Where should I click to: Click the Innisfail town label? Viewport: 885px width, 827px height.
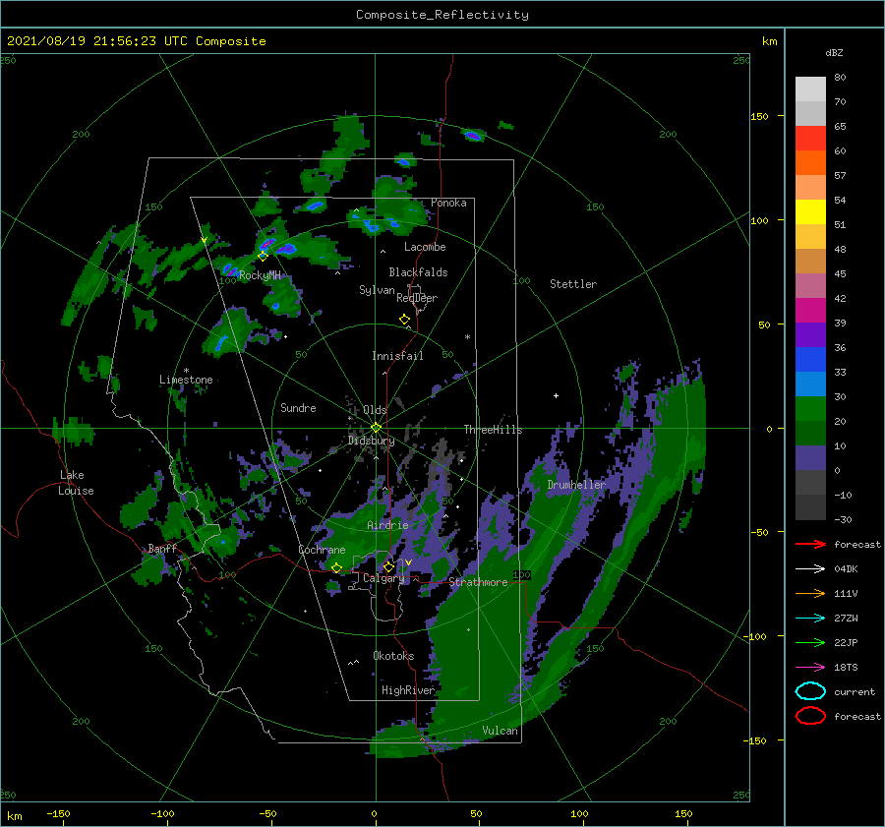397,356
